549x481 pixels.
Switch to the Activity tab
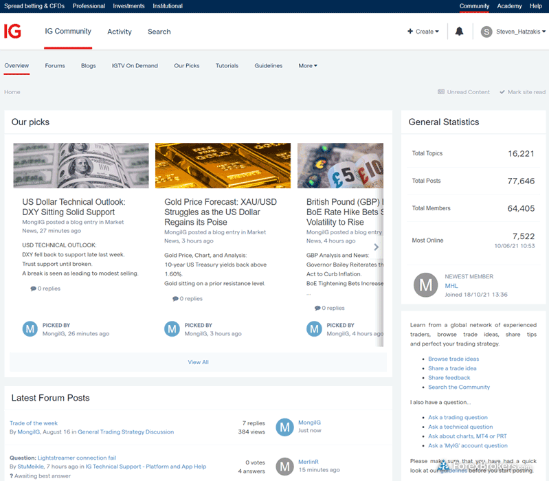click(x=120, y=32)
